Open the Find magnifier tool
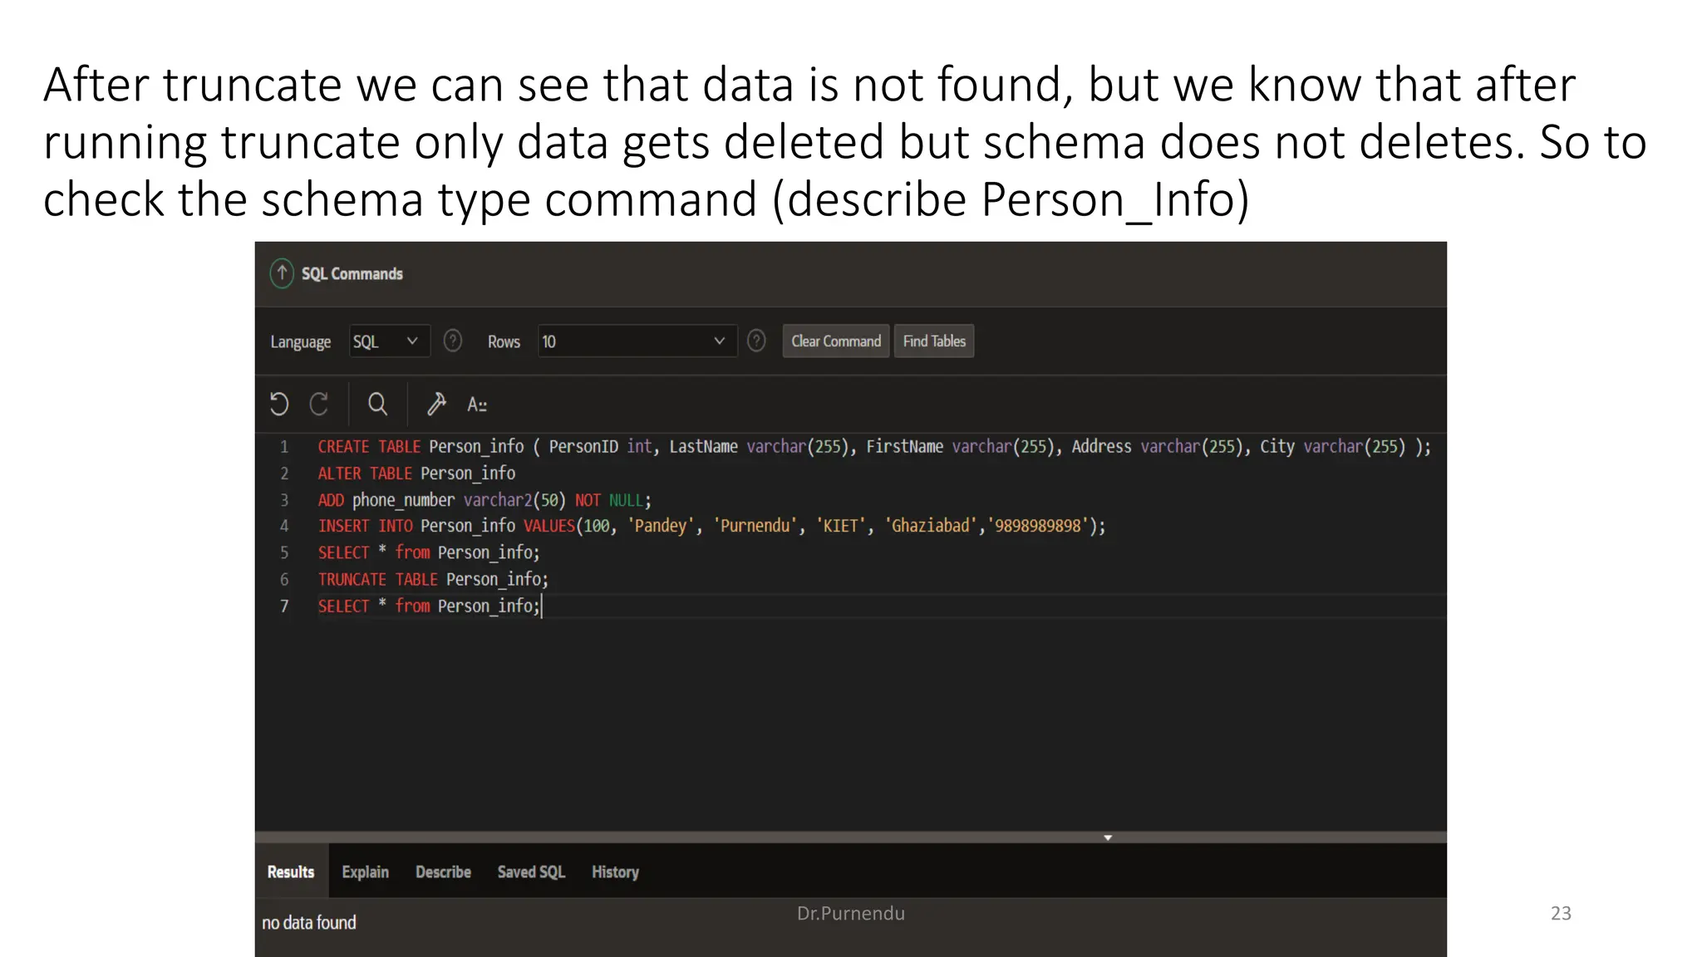 [x=377, y=405]
